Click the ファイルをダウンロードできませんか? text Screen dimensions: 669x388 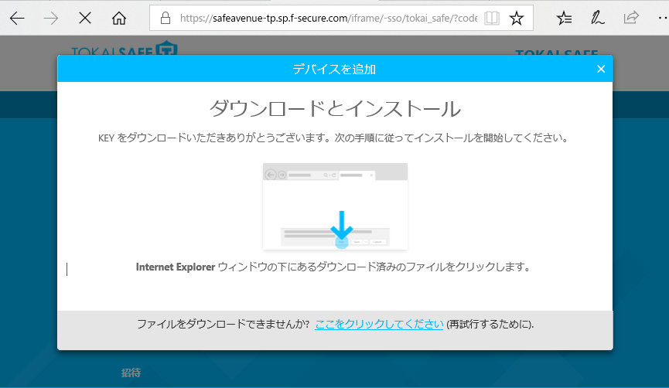tap(224, 324)
